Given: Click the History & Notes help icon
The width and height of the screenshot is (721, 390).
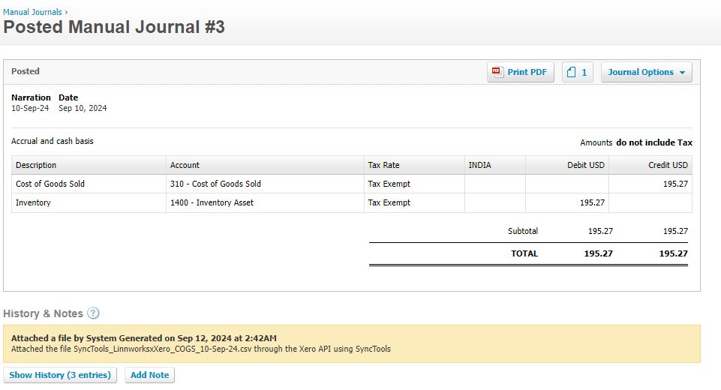Looking at the screenshot, I should click(93, 313).
